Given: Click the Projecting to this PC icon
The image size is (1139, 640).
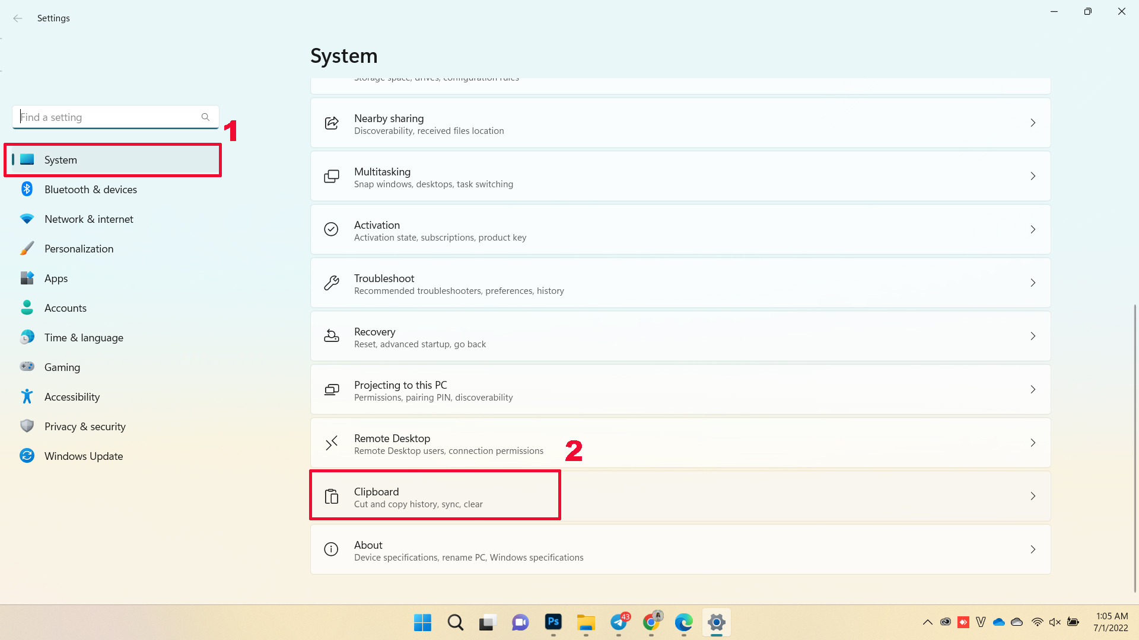Looking at the screenshot, I should pos(332,389).
